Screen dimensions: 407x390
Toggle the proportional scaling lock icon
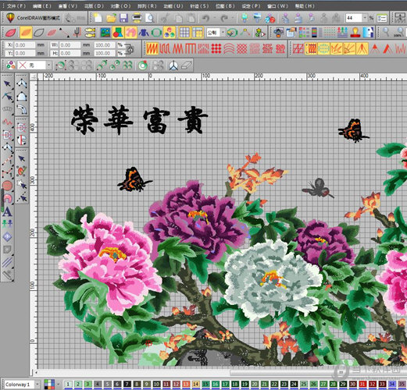130,49
